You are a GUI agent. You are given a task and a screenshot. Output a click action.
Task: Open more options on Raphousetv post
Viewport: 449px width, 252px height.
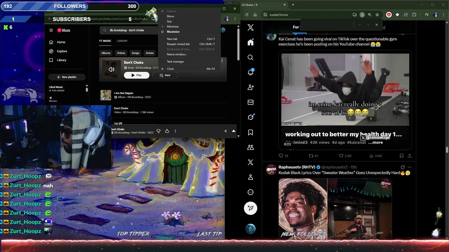(x=409, y=167)
